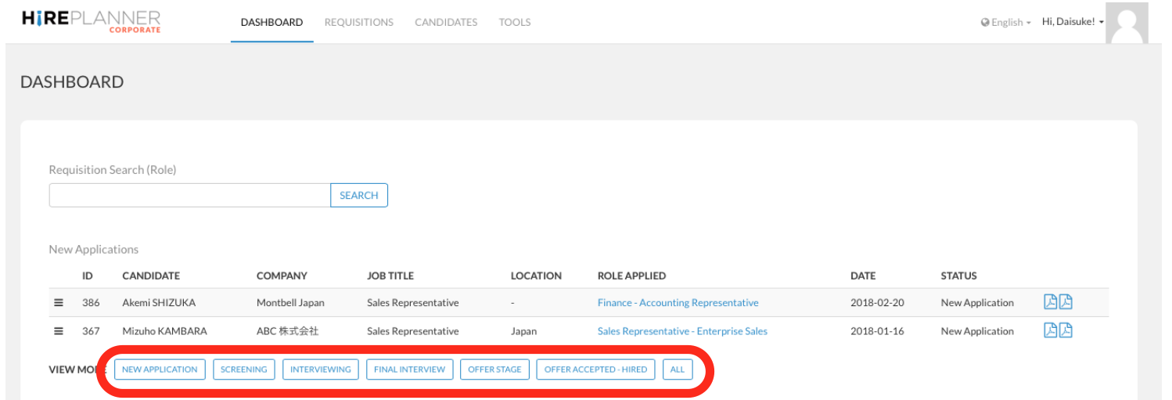Open Finance - Accounting Representative role link
Screen dimensions: 1172x400
coord(678,303)
